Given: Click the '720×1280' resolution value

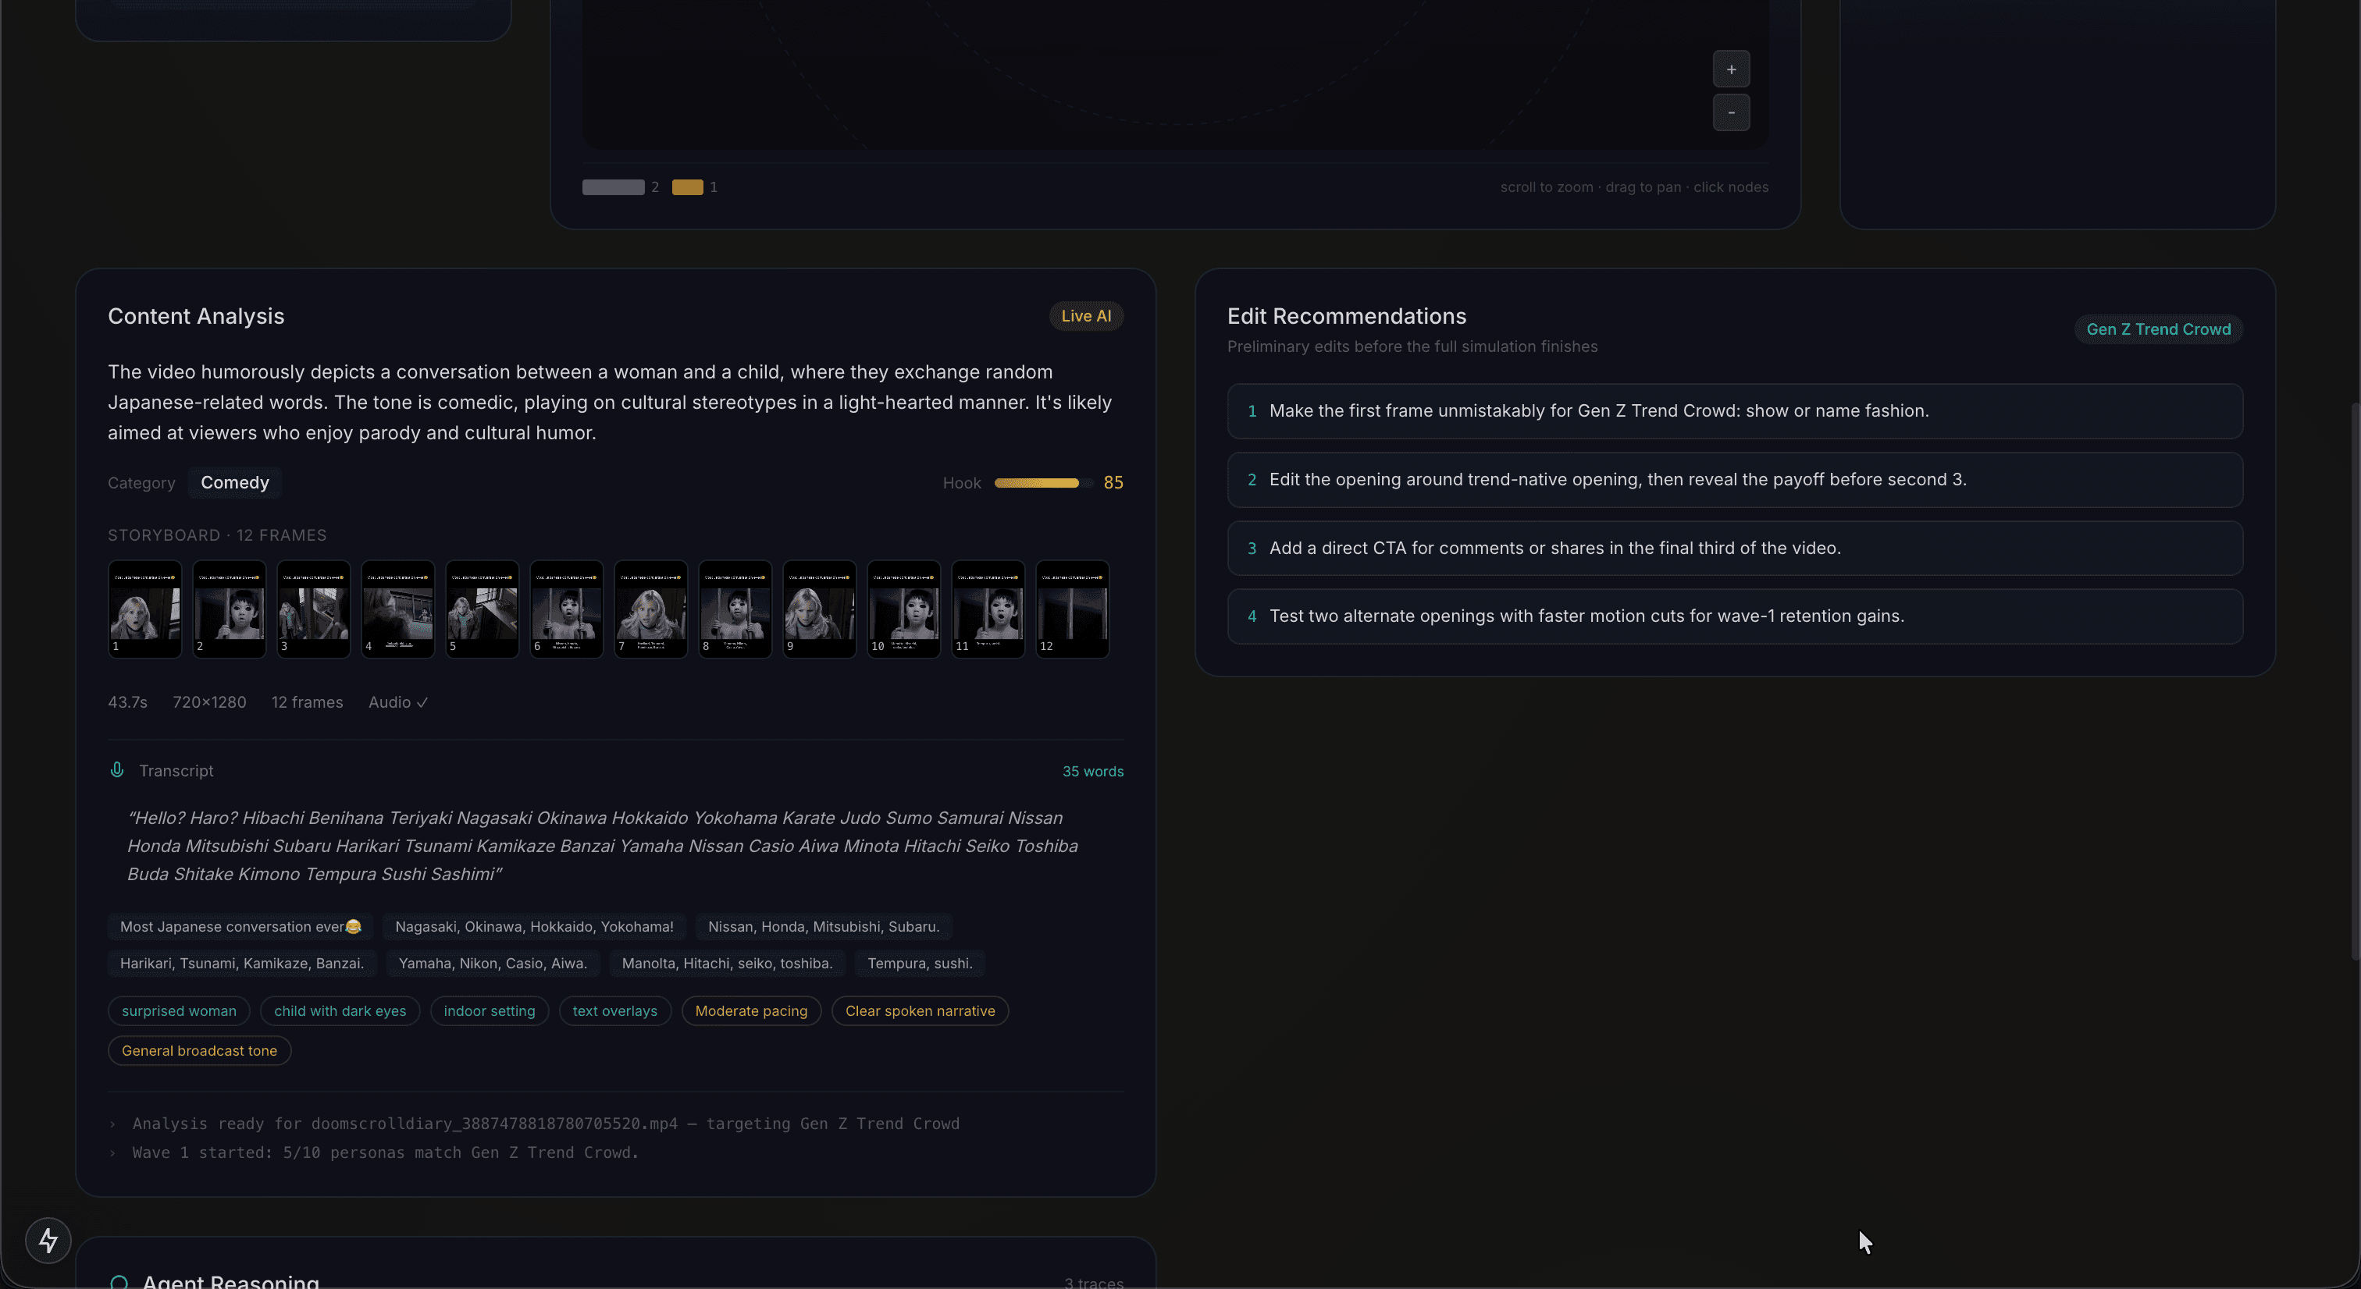Looking at the screenshot, I should click(209, 701).
